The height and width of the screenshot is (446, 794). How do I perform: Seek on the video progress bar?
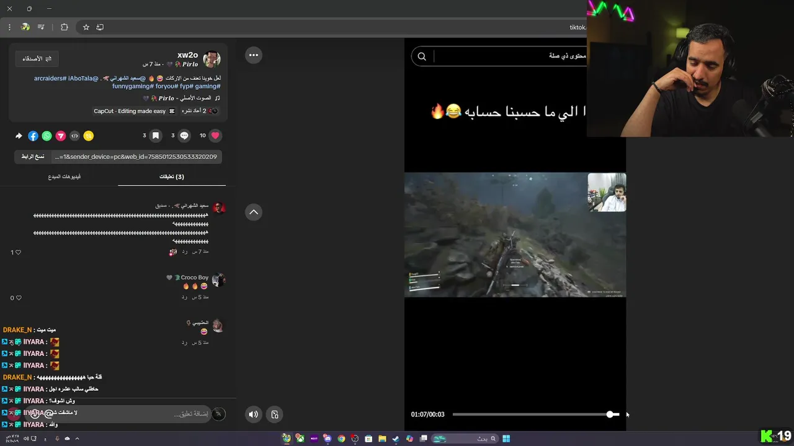pos(535,414)
